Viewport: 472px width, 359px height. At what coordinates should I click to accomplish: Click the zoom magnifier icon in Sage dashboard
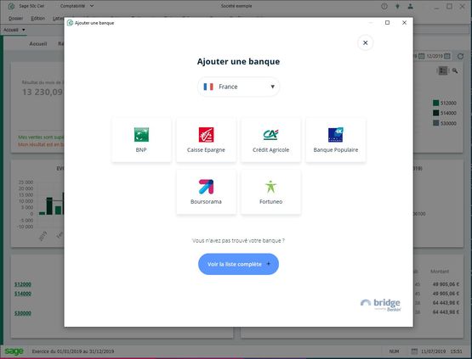(x=455, y=71)
